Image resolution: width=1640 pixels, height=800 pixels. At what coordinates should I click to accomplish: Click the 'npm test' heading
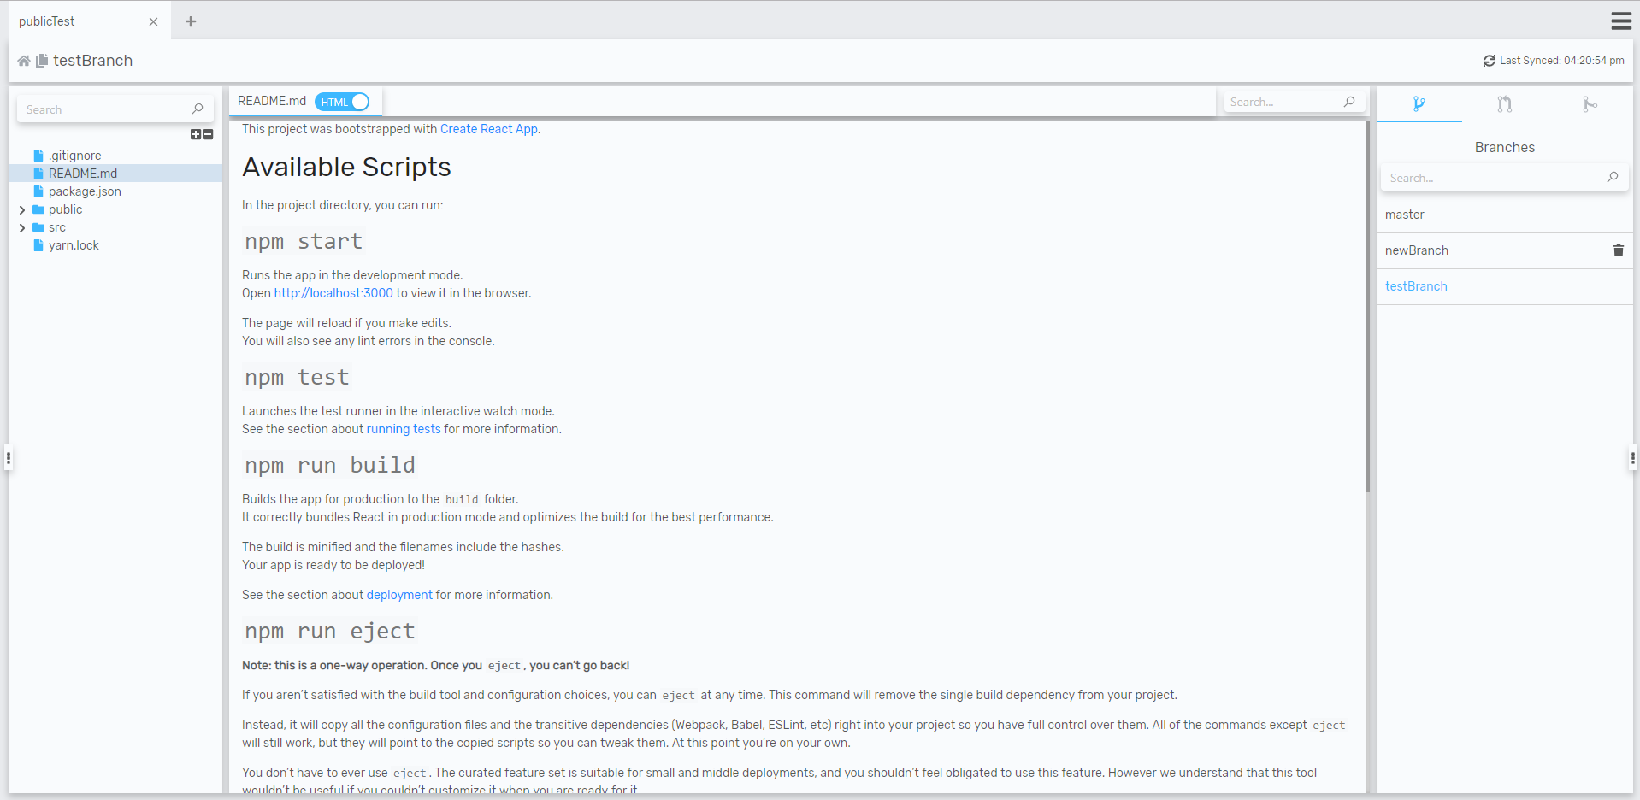[x=297, y=378]
